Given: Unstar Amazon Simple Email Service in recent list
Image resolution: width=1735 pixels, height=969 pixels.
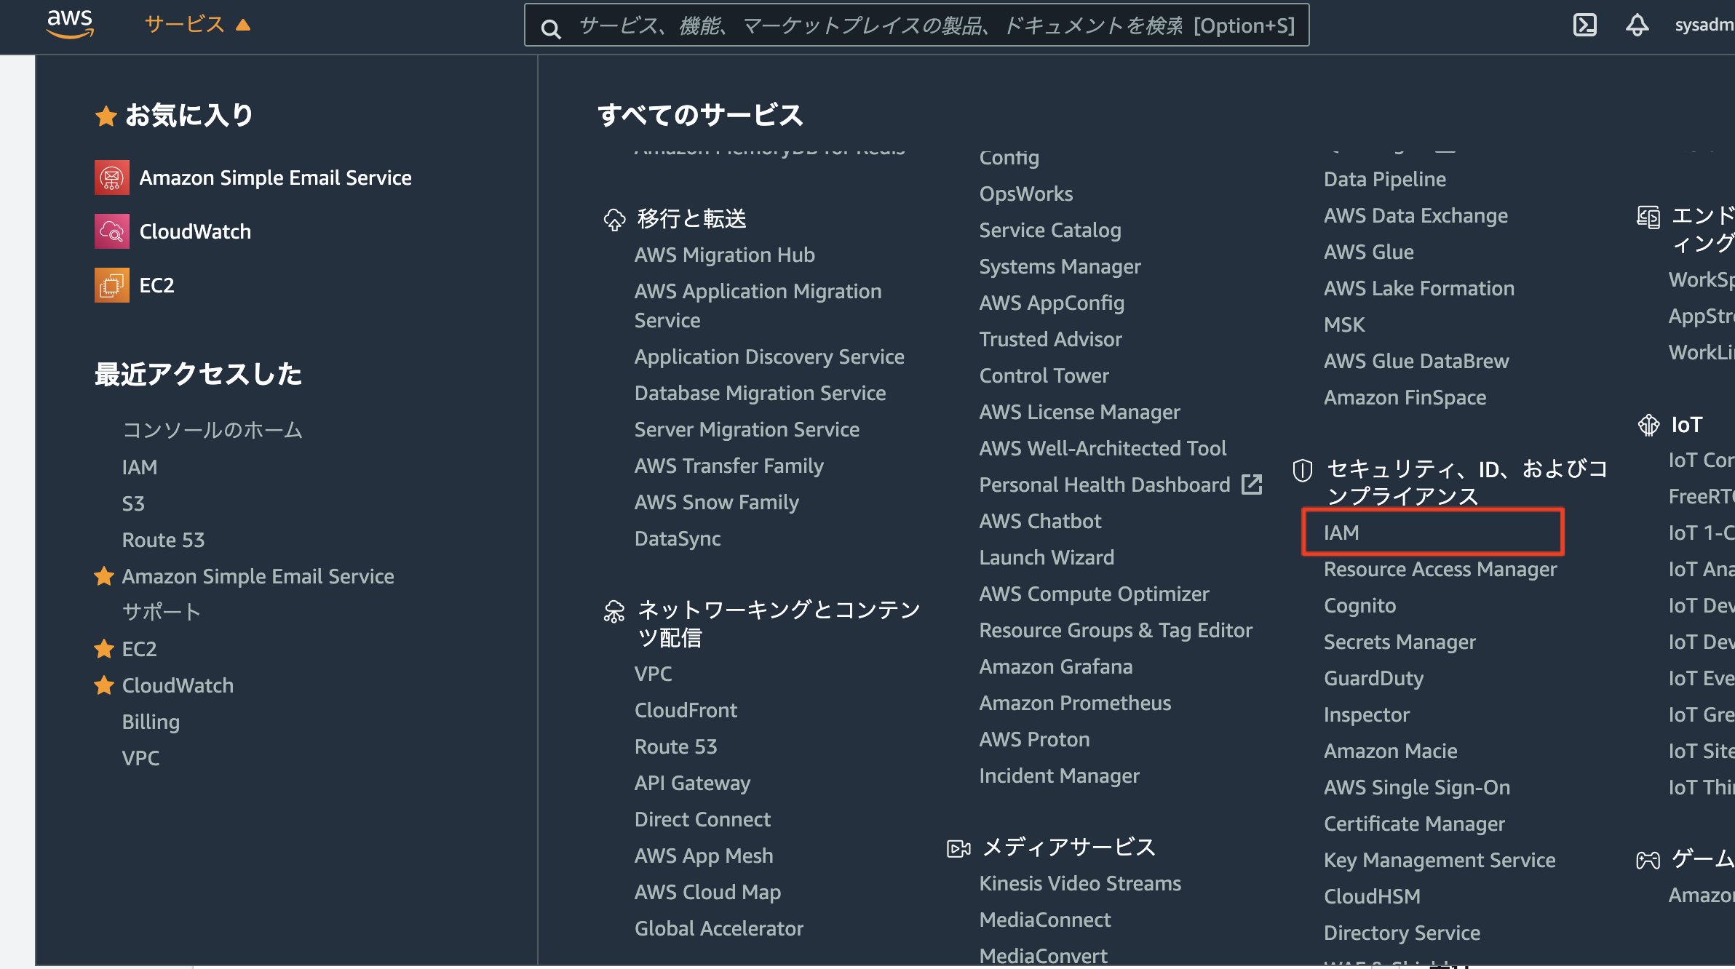Looking at the screenshot, I should point(104,576).
